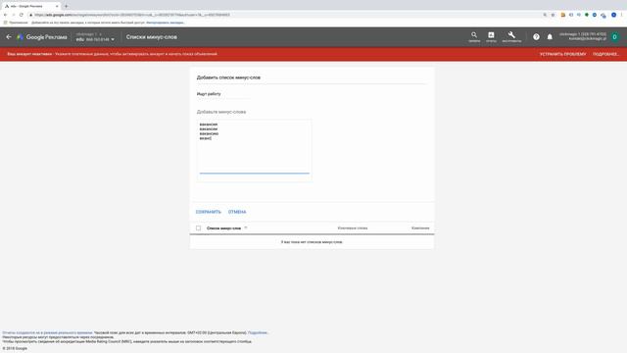Viewport: 627px width, 353px height.
Task: Select the Google Реклама browser tab
Action: point(30,6)
